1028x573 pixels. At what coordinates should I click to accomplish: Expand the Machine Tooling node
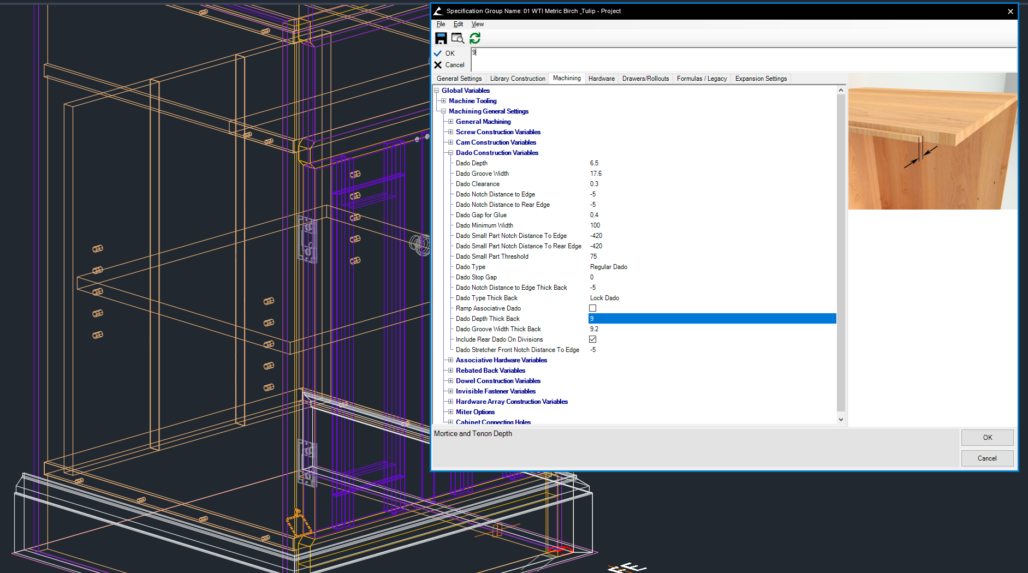click(x=443, y=101)
